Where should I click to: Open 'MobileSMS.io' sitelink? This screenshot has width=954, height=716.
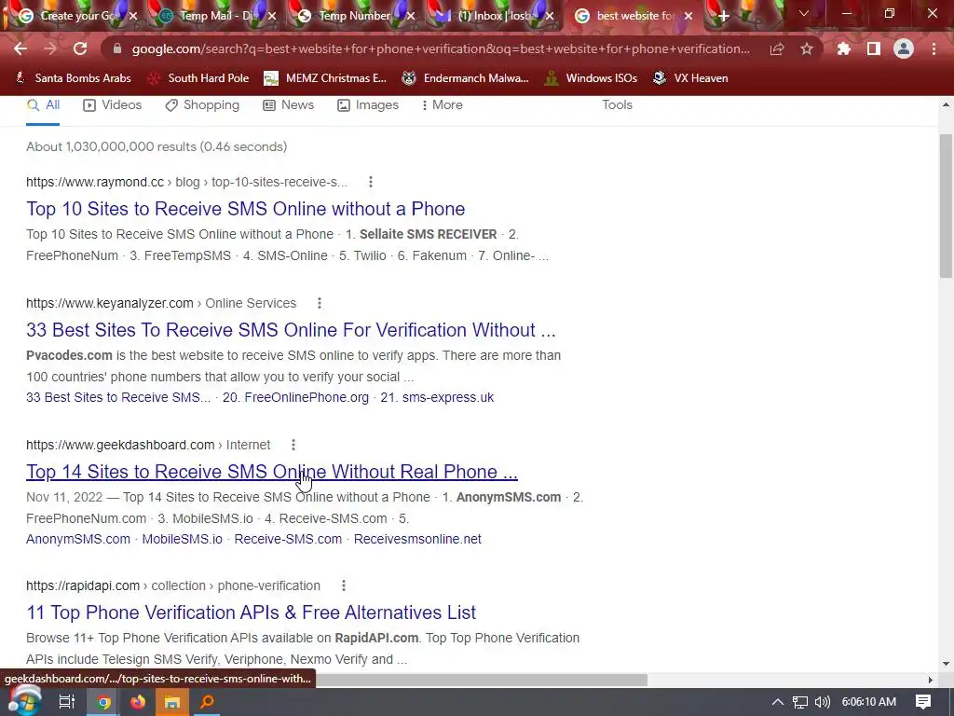click(182, 540)
